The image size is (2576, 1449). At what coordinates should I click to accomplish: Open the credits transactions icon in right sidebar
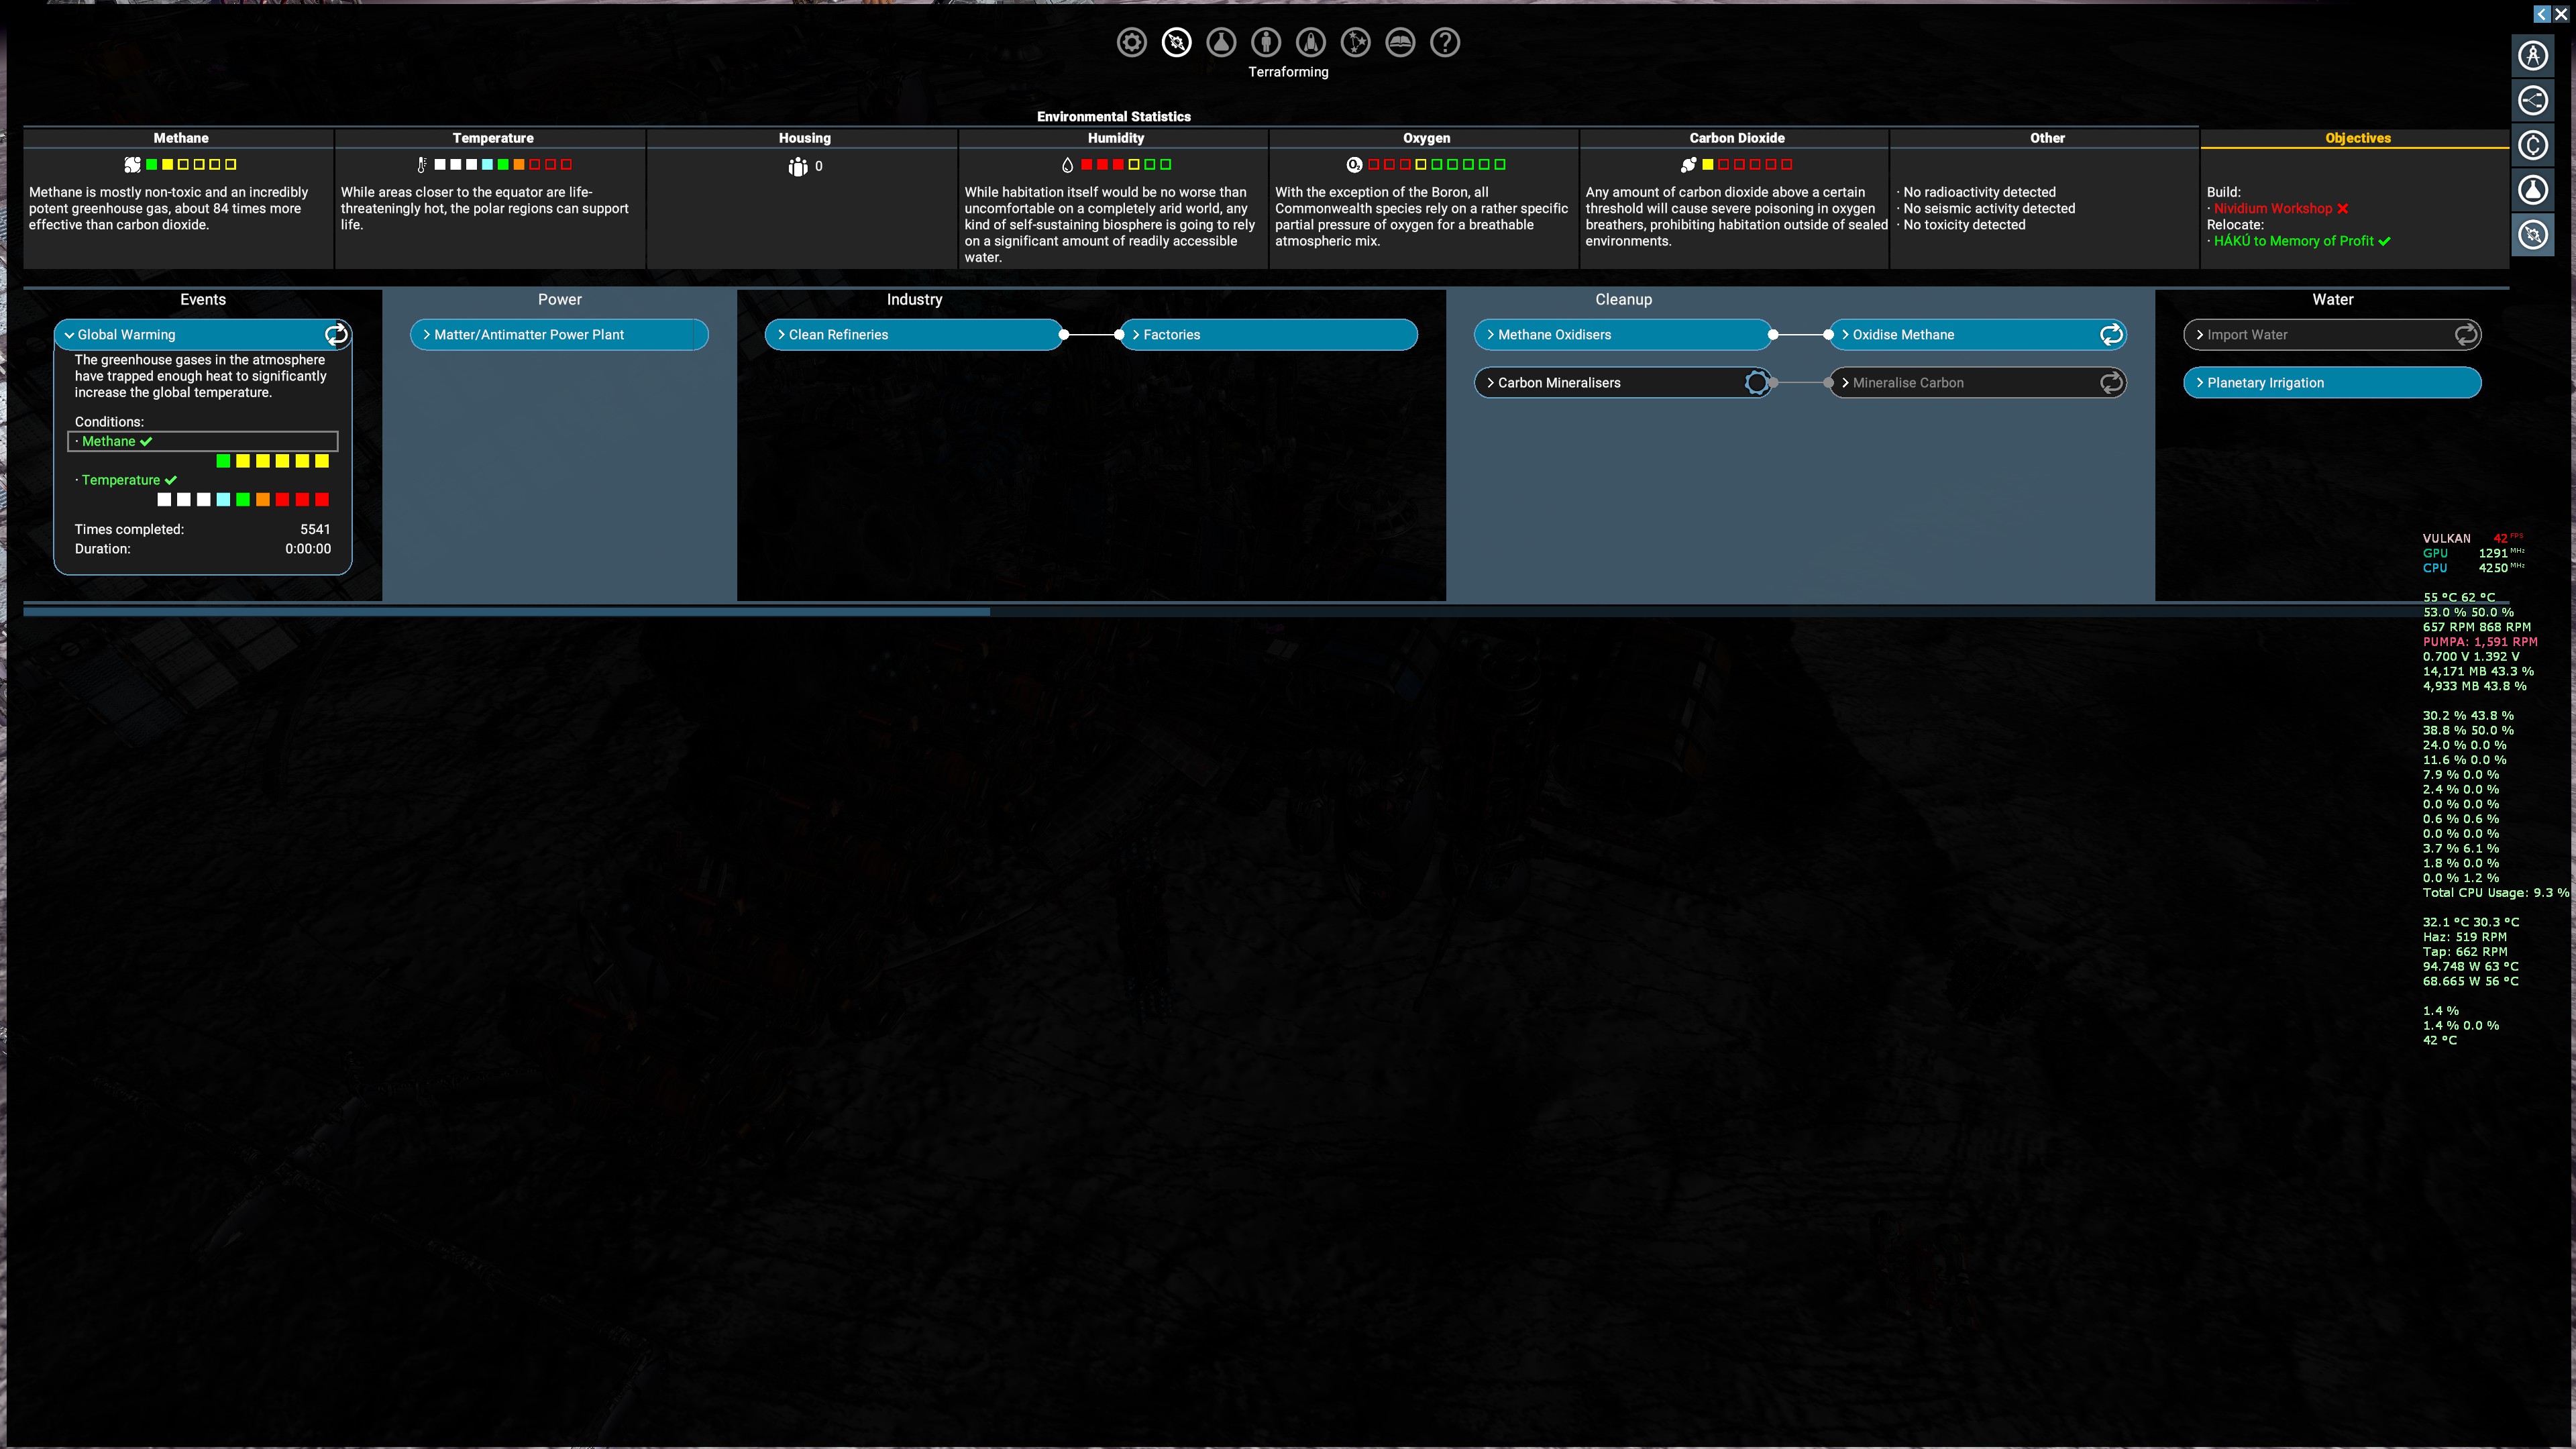(2532, 146)
